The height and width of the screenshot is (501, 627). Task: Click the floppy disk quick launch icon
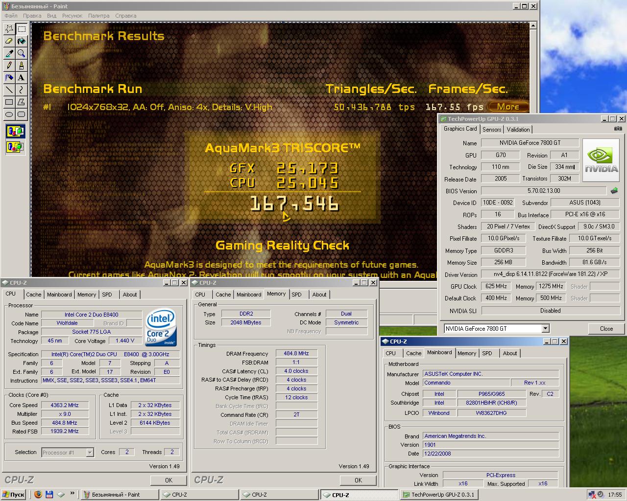(49, 495)
